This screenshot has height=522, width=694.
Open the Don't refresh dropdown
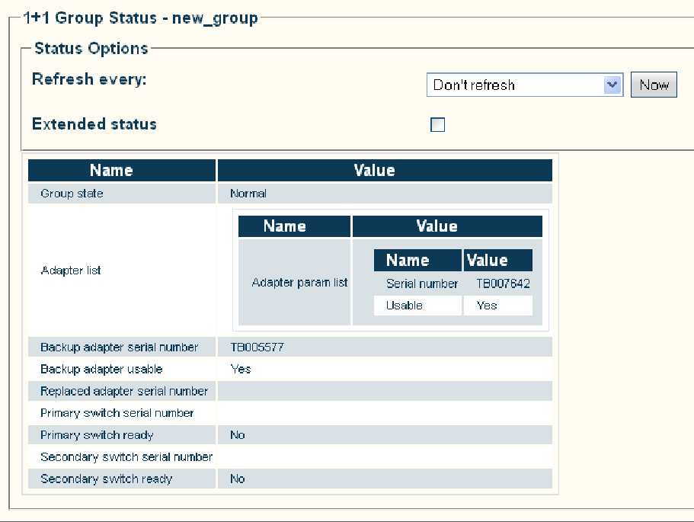click(x=524, y=85)
